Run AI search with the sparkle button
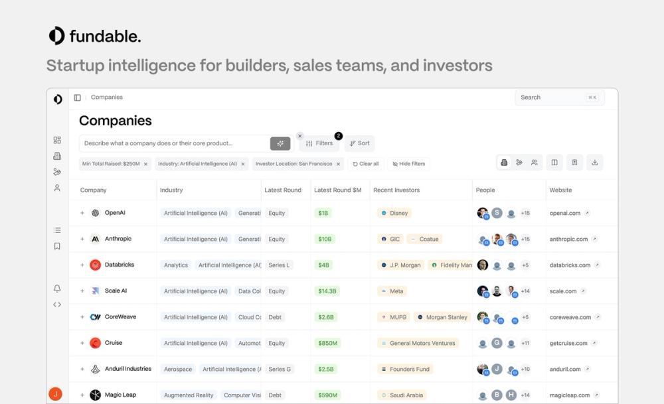664x404 pixels. 280,143
